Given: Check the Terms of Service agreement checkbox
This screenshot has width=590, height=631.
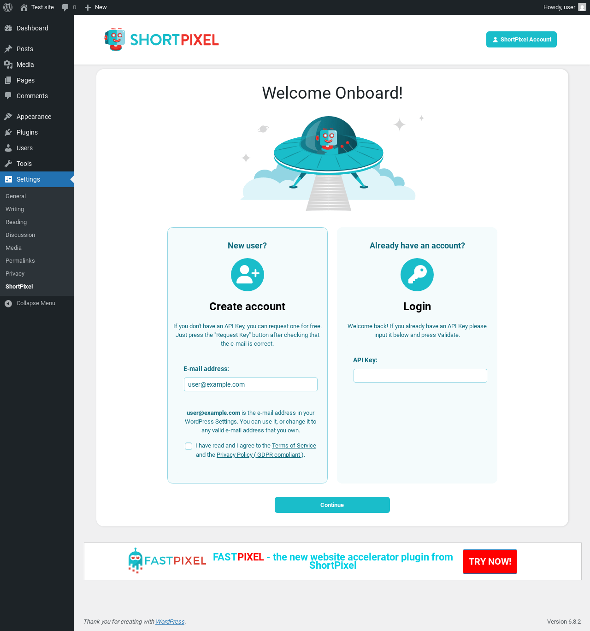Looking at the screenshot, I should pos(189,446).
